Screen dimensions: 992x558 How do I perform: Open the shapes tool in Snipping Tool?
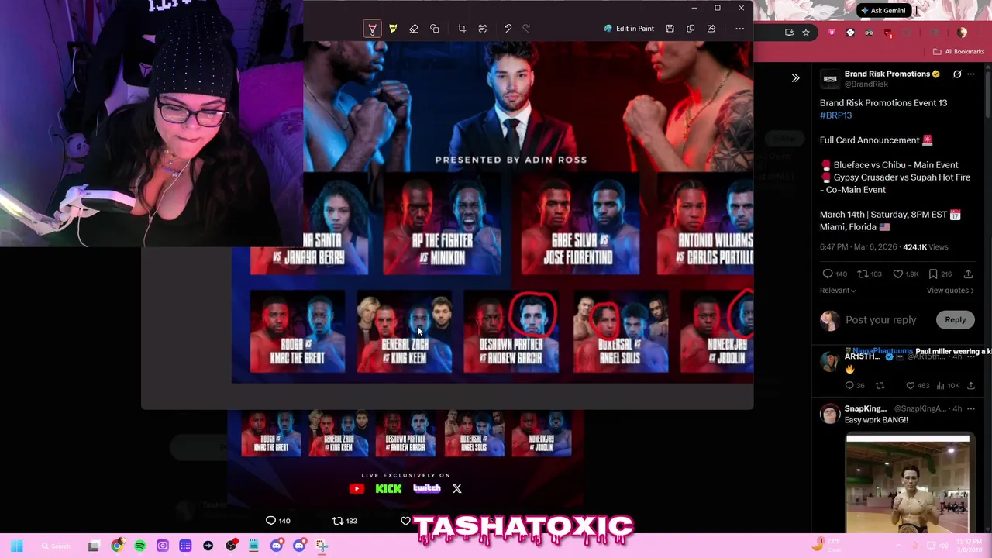click(435, 29)
